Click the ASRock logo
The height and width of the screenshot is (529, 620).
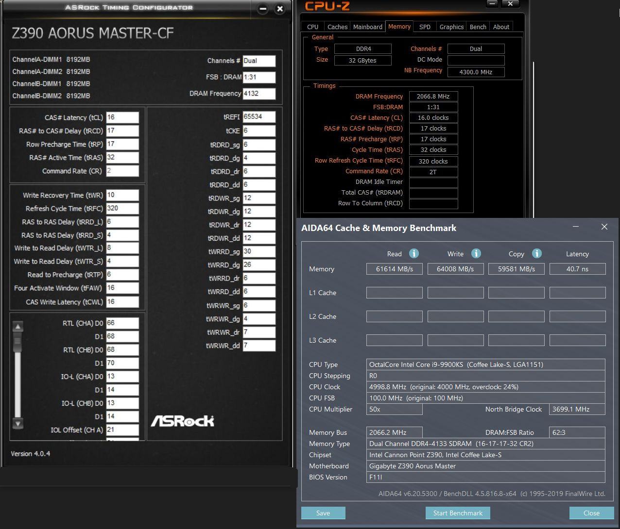[x=182, y=421]
